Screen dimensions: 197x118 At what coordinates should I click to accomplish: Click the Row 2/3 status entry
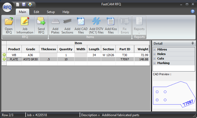[7, 115]
